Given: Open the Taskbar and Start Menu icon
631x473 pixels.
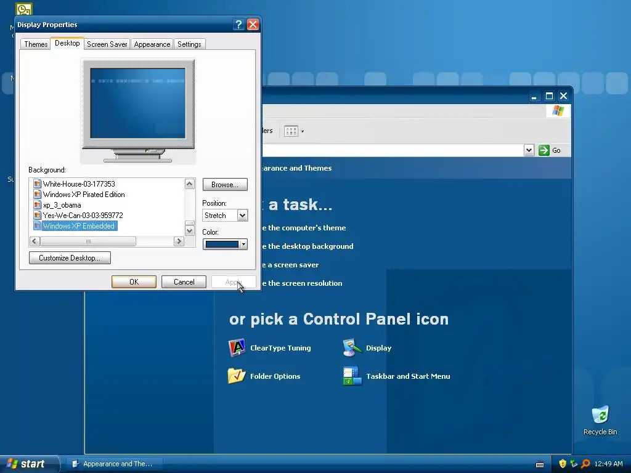Looking at the screenshot, I should pos(352,376).
